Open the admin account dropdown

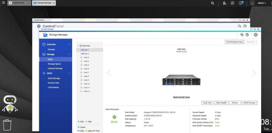pos(262,3)
